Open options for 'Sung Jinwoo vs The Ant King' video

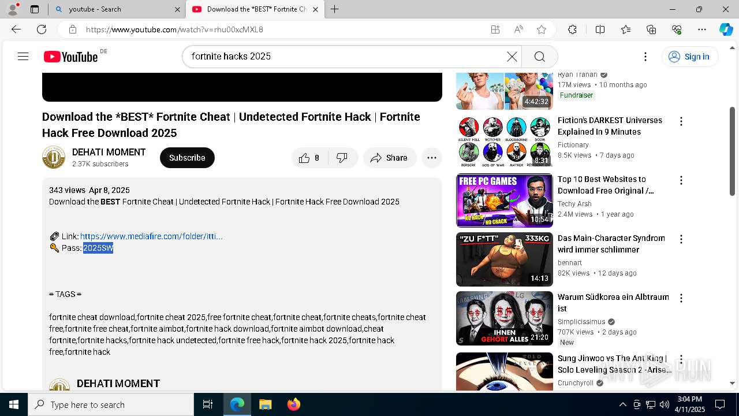pos(681,359)
